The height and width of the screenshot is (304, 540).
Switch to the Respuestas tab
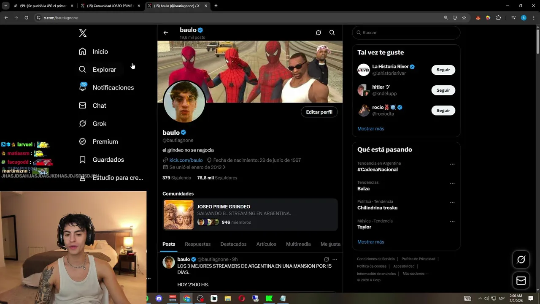pyautogui.click(x=197, y=244)
